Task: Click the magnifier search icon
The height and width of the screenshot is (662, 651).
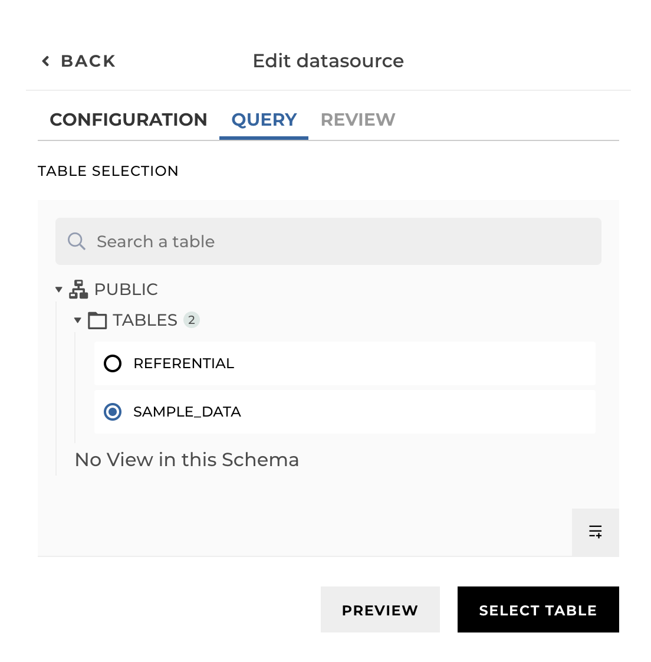Action: pos(77,241)
